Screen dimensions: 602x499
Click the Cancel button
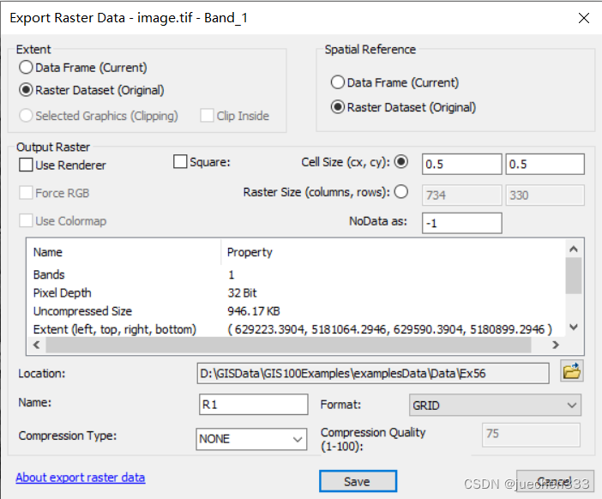pos(555,481)
